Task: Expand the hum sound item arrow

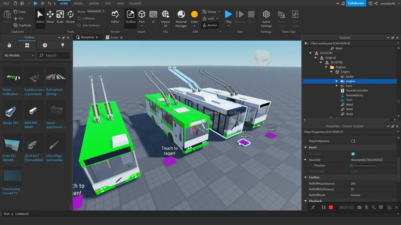Action: pos(337,86)
